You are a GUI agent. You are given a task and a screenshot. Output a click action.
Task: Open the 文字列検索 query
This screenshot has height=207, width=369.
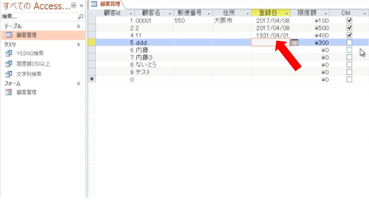click(x=29, y=74)
